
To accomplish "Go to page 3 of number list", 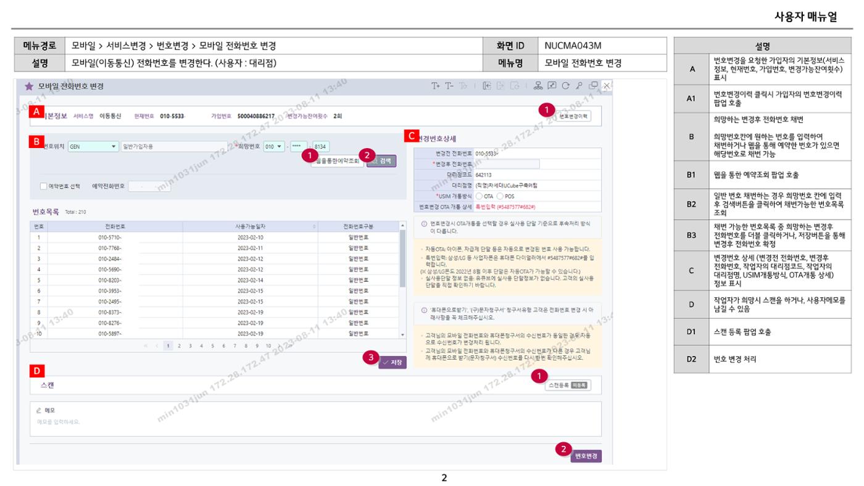I will (190, 346).
